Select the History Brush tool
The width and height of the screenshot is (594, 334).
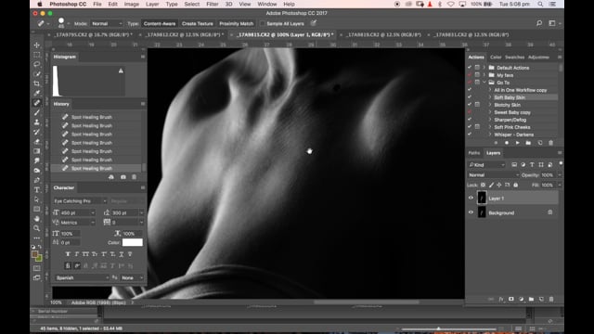click(37, 132)
